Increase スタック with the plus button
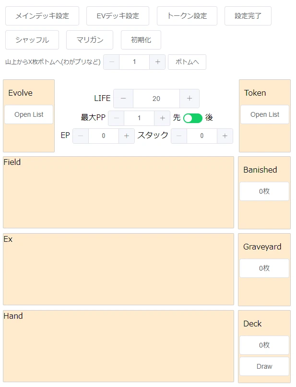 [x=225, y=136]
